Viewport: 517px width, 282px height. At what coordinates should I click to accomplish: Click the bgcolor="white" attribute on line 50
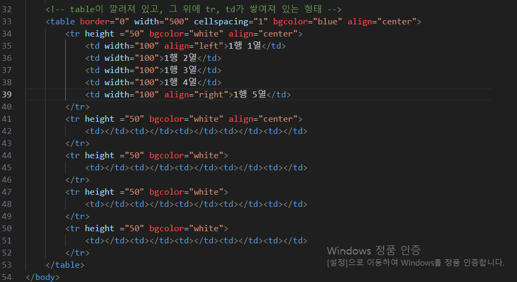click(x=186, y=229)
